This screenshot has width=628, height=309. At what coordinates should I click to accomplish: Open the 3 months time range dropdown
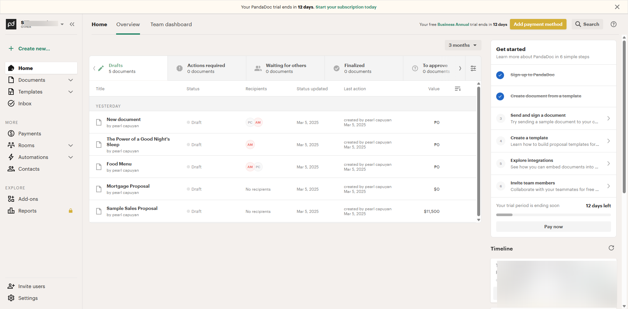click(x=462, y=45)
